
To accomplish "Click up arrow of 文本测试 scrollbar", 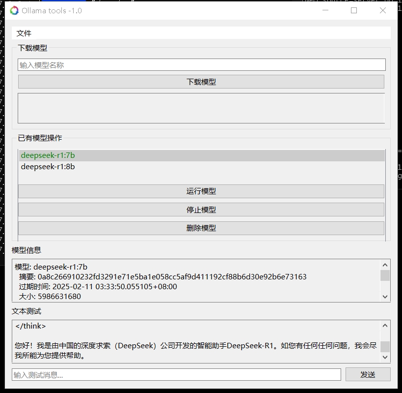I will click(385, 326).
